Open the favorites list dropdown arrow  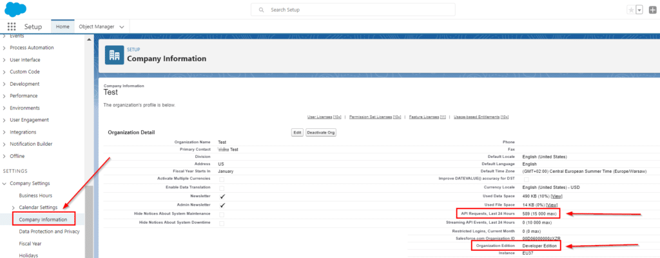tap(639, 10)
